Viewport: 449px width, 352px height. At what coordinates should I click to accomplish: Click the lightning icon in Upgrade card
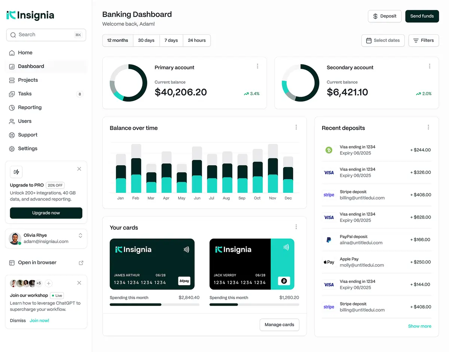[16, 172]
